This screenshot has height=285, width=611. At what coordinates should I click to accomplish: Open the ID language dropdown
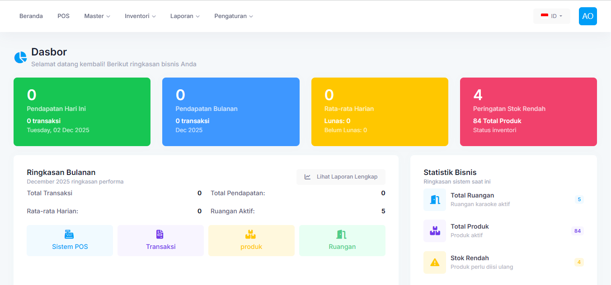(x=552, y=16)
